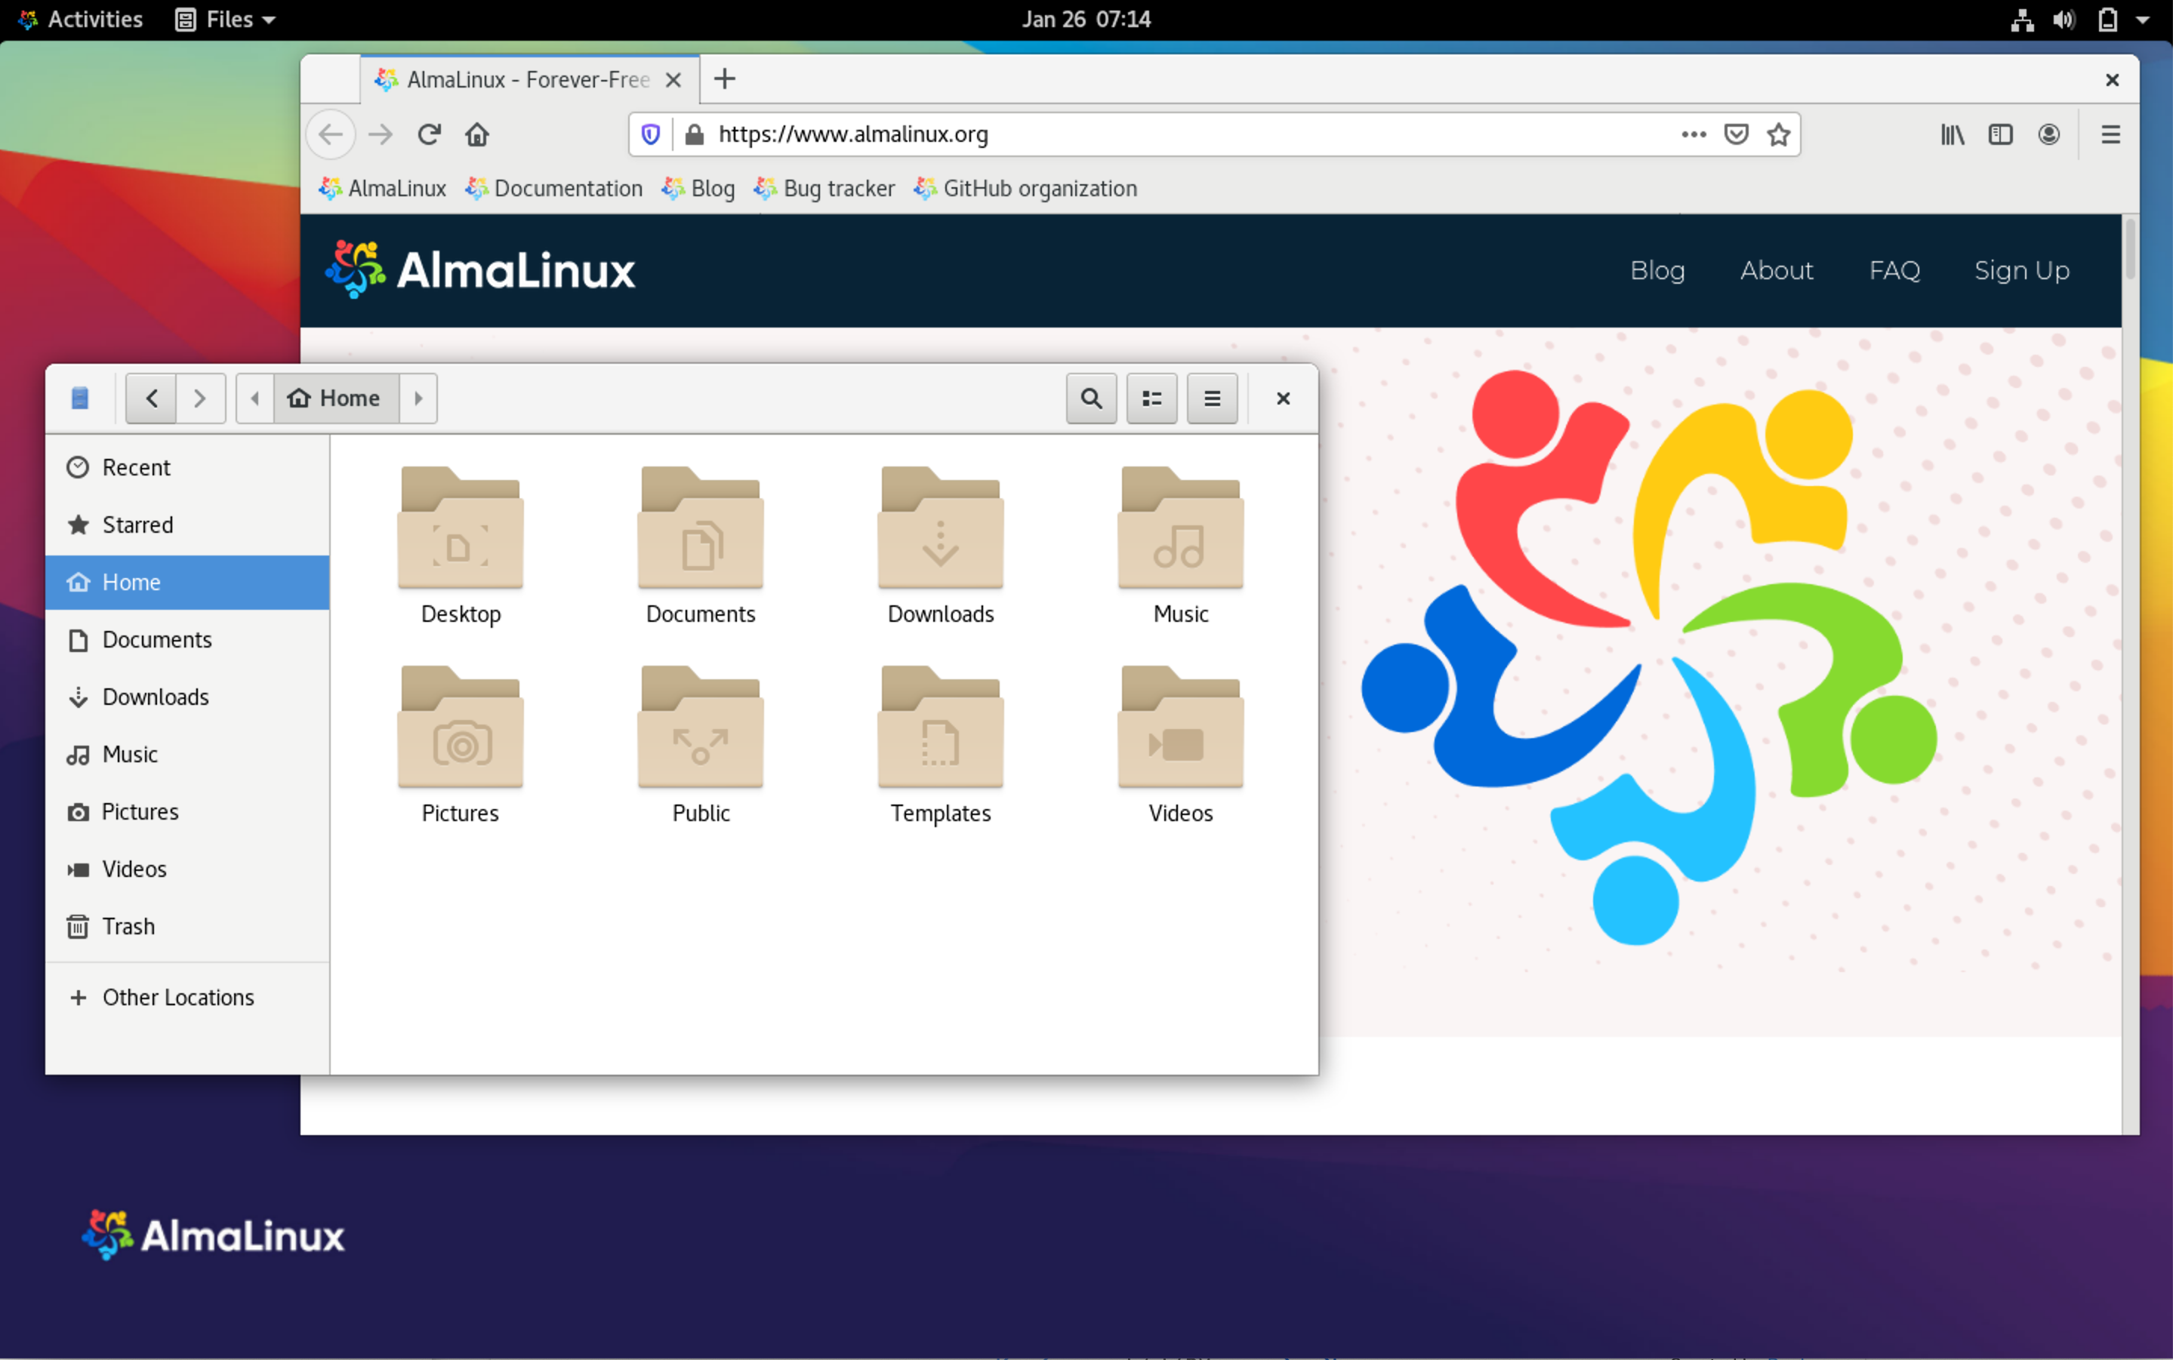The width and height of the screenshot is (2173, 1360).
Task: Select Downloads in the Files sidebar
Action: 187,697
